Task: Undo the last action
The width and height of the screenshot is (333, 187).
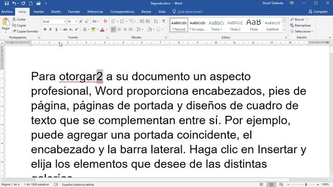Action: pyautogui.click(x=14, y=3)
